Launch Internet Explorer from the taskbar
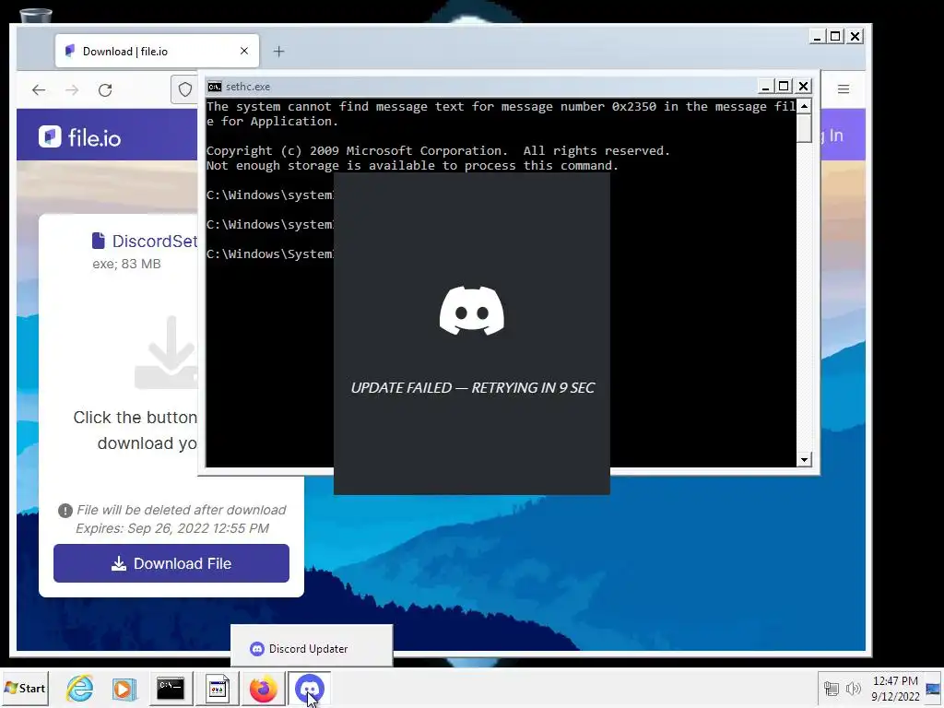The height and width of the screenshot is (708, 944). click(79, 688)
